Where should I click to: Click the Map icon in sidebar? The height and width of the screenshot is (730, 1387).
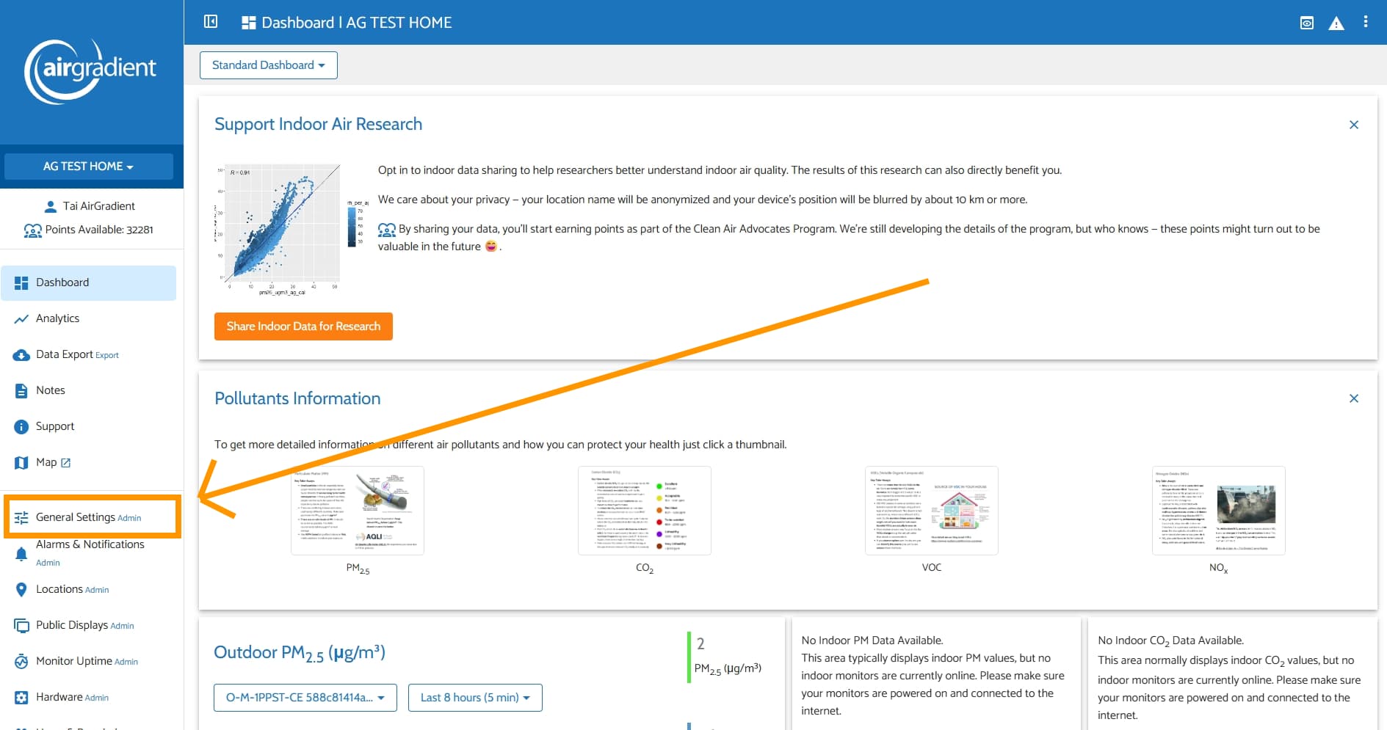coord(21,463)
